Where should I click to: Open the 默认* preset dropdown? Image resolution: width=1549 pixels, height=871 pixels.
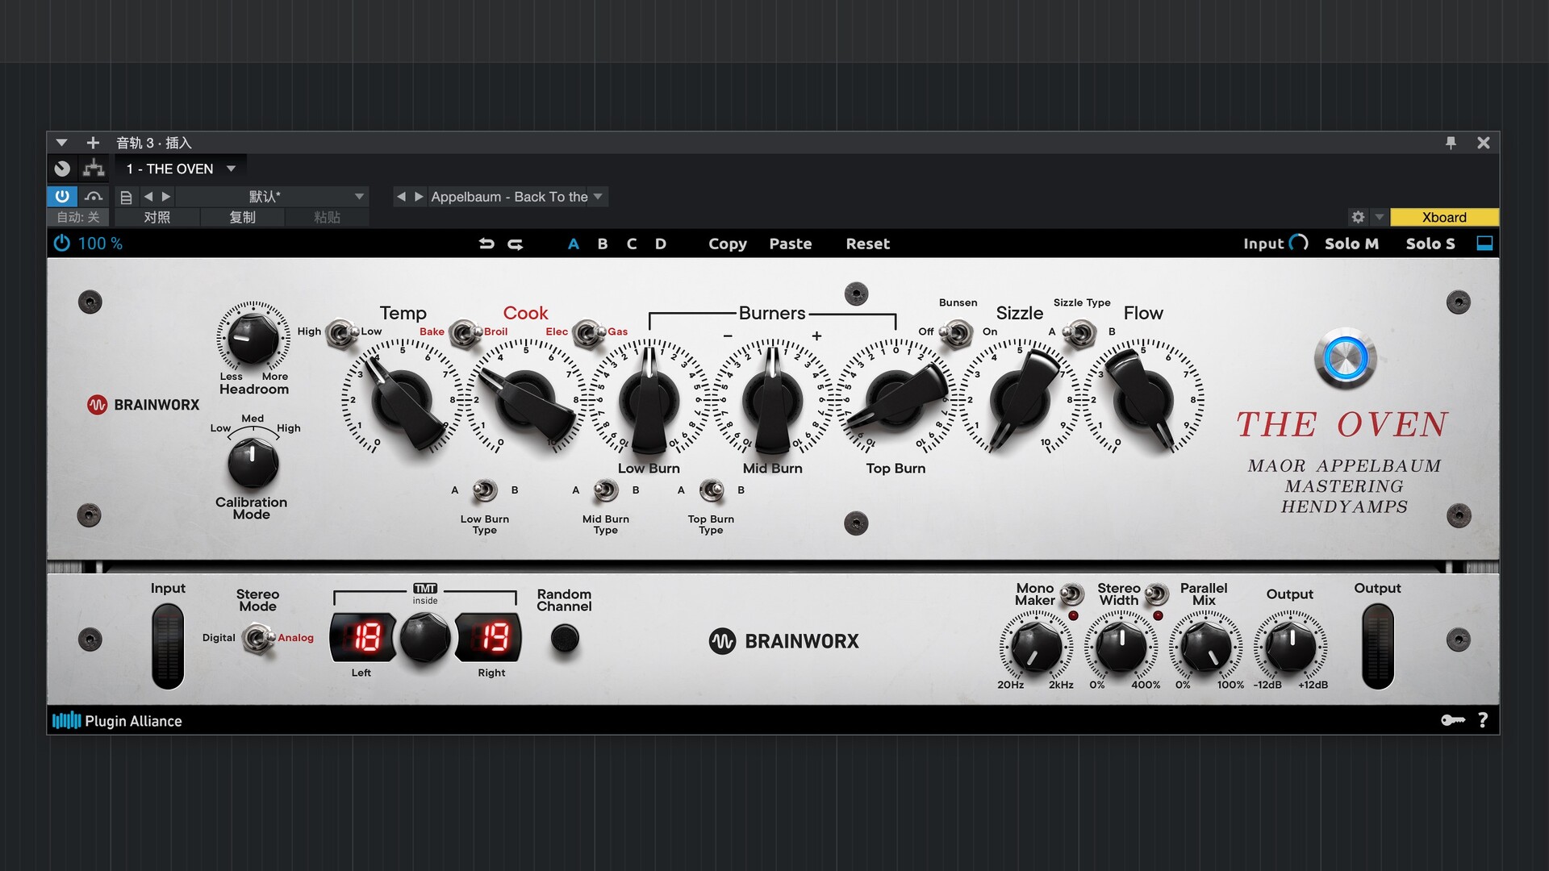[271, 197]
